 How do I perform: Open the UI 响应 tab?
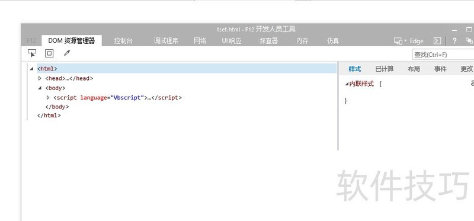(x=232, y=41)
